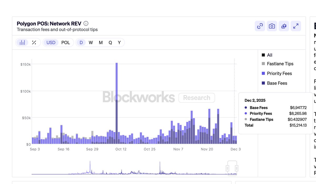Click the $150k y-axis label
The width and height of the screenshot is (316, 184).
tap(26, 64)
